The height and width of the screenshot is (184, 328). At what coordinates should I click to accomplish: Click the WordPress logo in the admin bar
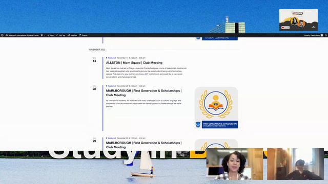point(2,35)
